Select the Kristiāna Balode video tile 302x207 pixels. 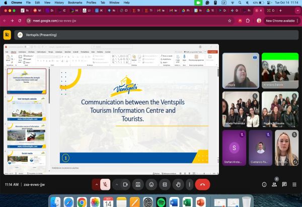280,71
